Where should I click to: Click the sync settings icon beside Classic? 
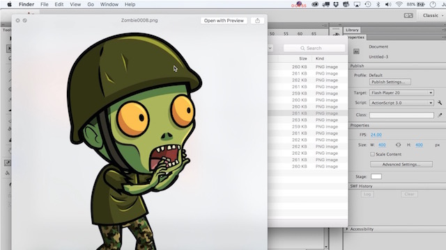[x=408, y=15]
